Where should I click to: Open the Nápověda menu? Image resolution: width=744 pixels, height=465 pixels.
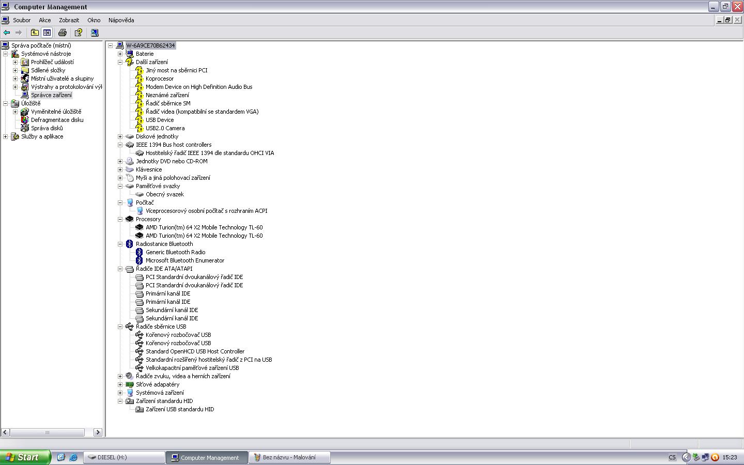121,20
